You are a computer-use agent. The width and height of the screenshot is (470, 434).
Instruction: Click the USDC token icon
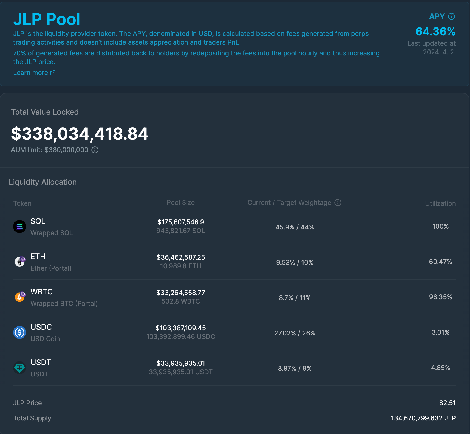click(19, 332)
